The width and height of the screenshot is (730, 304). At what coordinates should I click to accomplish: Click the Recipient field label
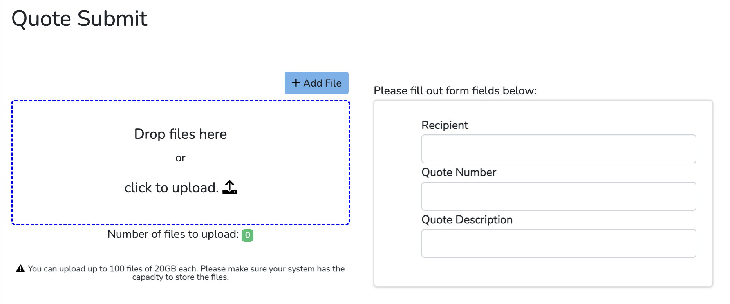(445, 125)
